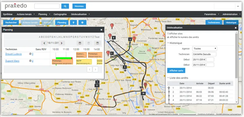Open the Géolocalisation menu in navigation bar
This screenshot has height=117, width=244.
(x=80, y=14)
